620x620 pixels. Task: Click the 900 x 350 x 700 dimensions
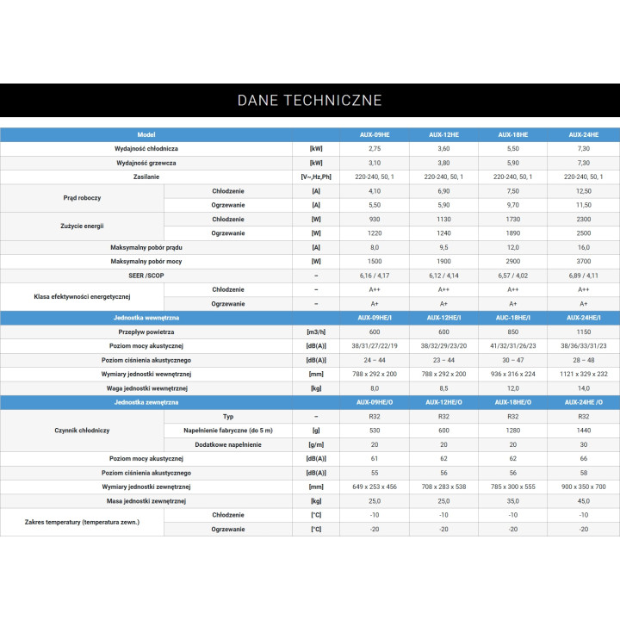click(x=584, y=487)
